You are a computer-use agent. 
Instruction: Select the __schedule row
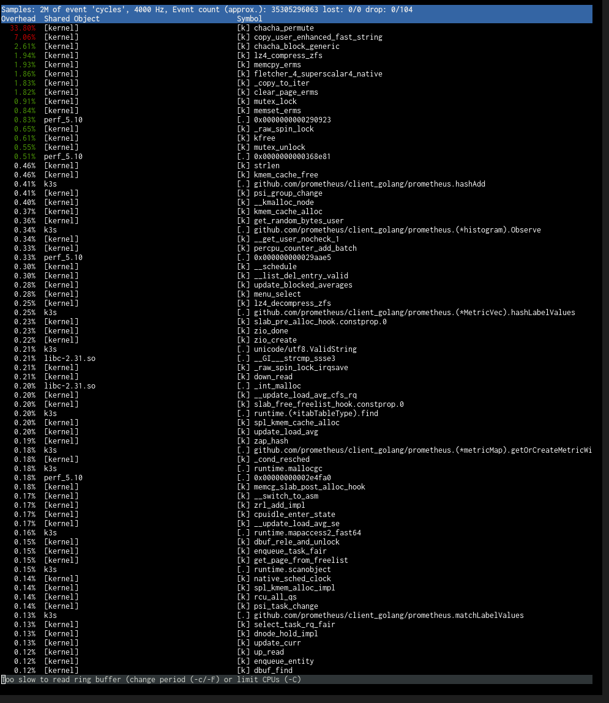click(296, 267)
